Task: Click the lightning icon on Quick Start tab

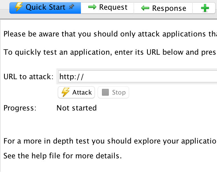Action: 19,8
